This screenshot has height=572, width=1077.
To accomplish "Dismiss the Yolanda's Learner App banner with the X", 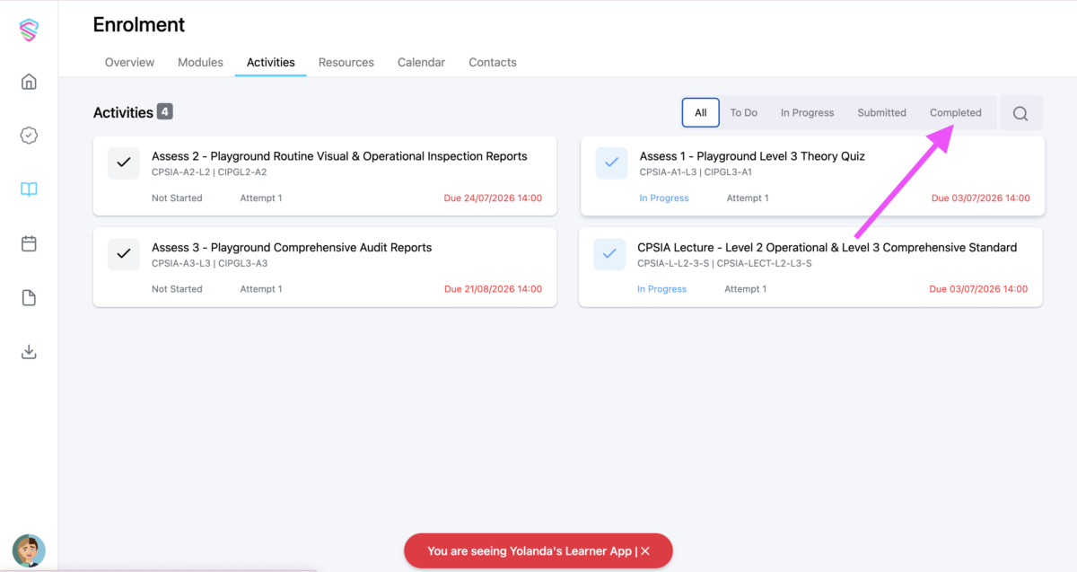I will coord(645,551).
